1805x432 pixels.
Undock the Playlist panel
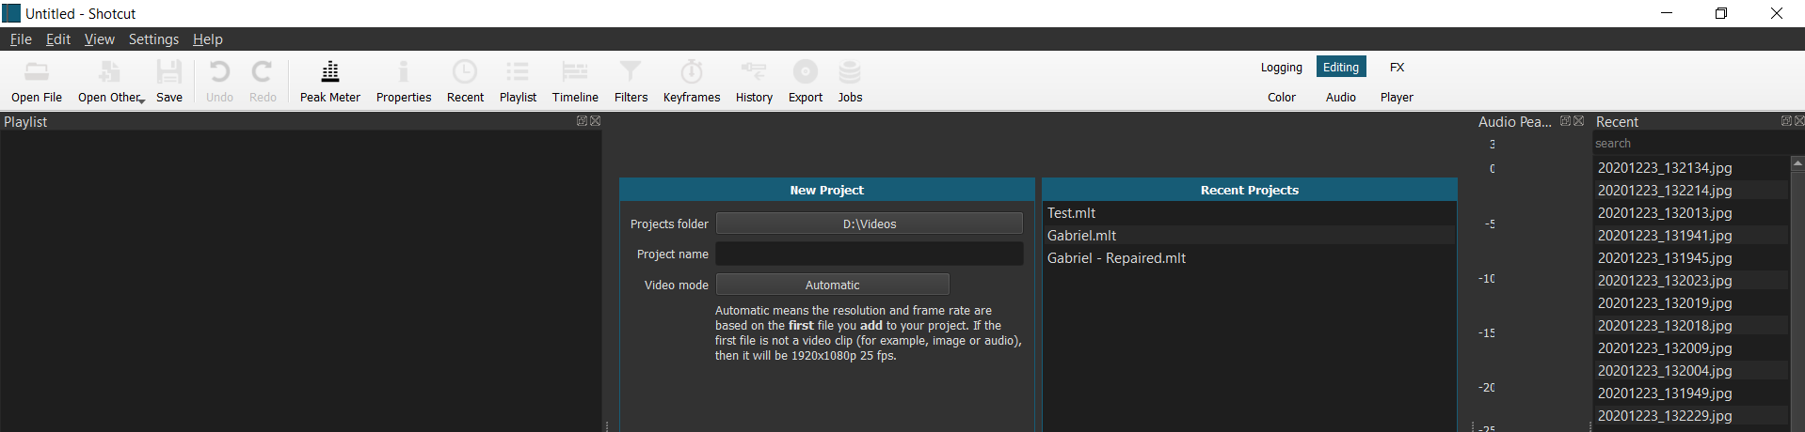point(582,121)
